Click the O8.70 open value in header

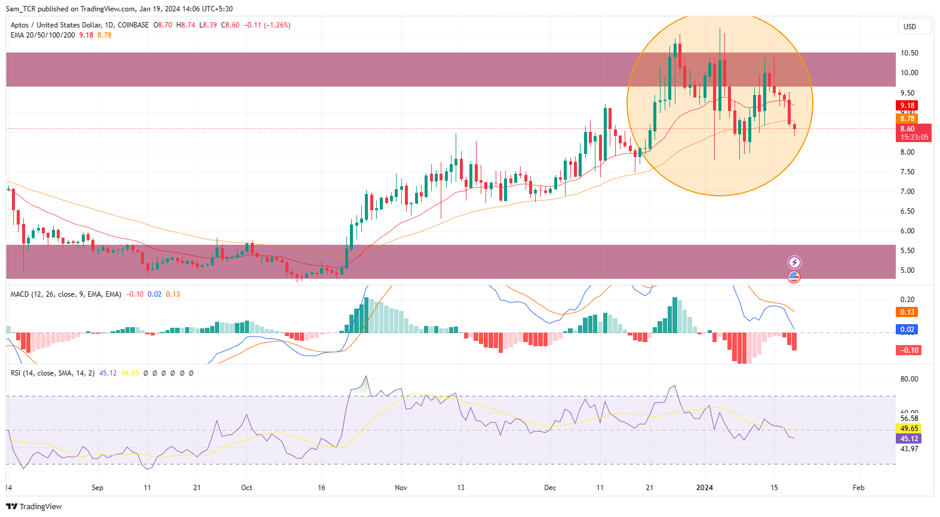163,25
